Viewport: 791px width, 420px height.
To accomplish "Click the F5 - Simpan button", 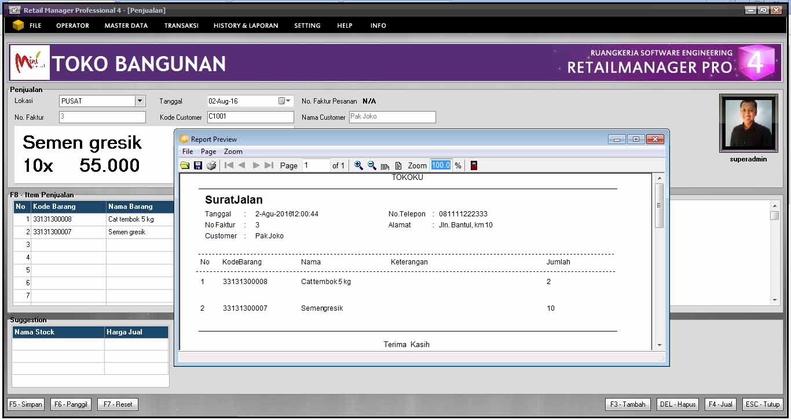I will click(25, 404).
